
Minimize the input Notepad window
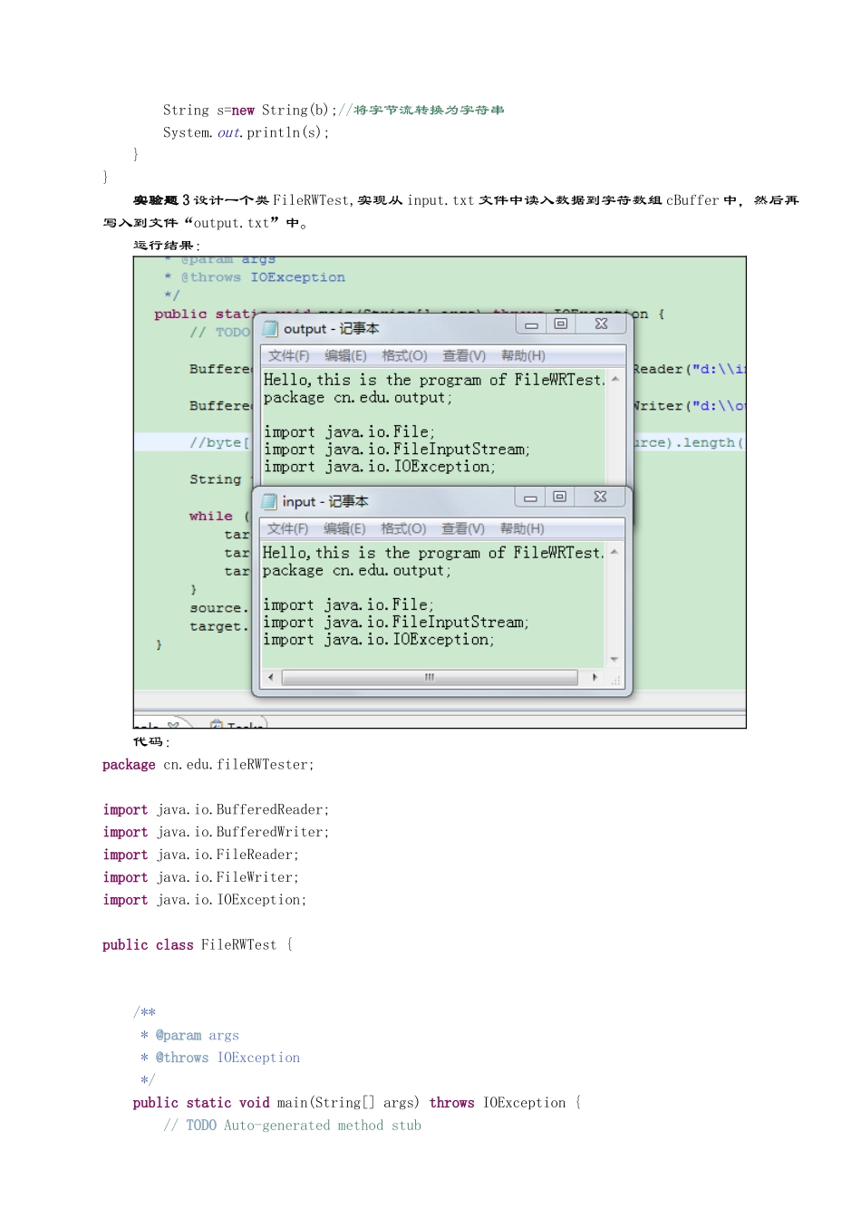click(530, 497)
